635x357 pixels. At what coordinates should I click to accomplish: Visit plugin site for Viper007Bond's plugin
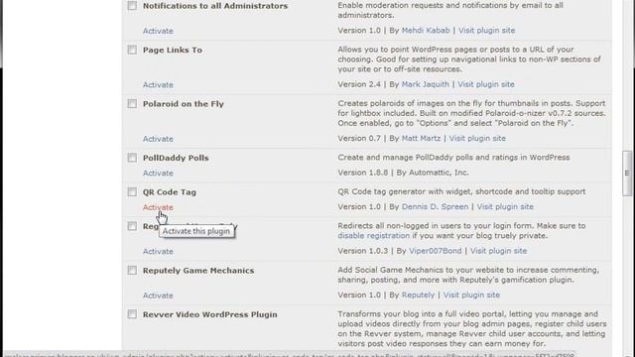point(498,251)
